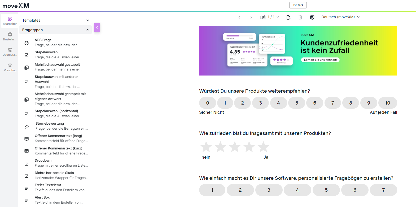416x207 pixels.
Task: Click question Wie einfach macht es Dir
Action: (296, 178)
